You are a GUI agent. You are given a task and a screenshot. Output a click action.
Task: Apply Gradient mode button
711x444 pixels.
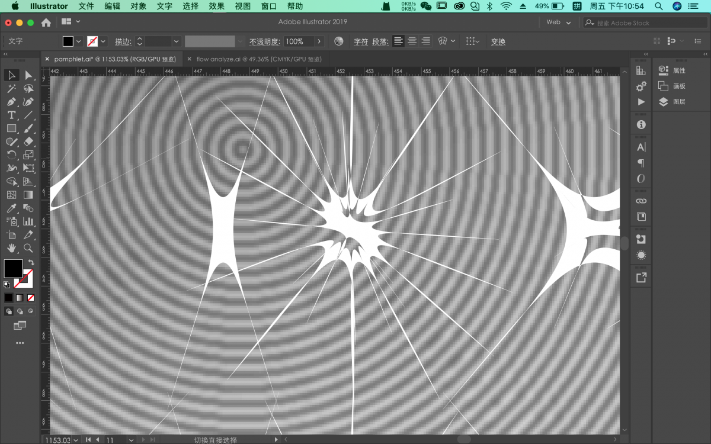pyautogui.click(x=20, y=298)
